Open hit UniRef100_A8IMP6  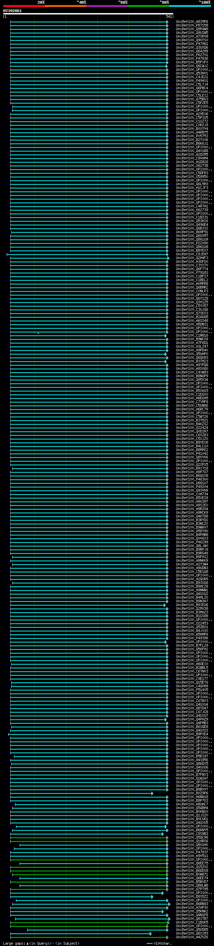click(192, 22)
